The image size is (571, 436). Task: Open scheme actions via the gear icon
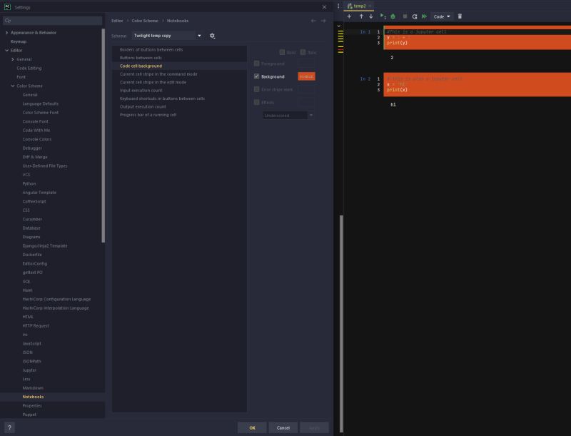pos(211,34)
